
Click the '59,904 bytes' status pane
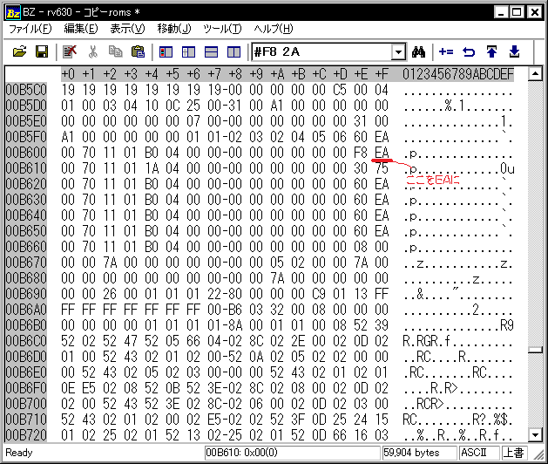(x=419, y=453)
